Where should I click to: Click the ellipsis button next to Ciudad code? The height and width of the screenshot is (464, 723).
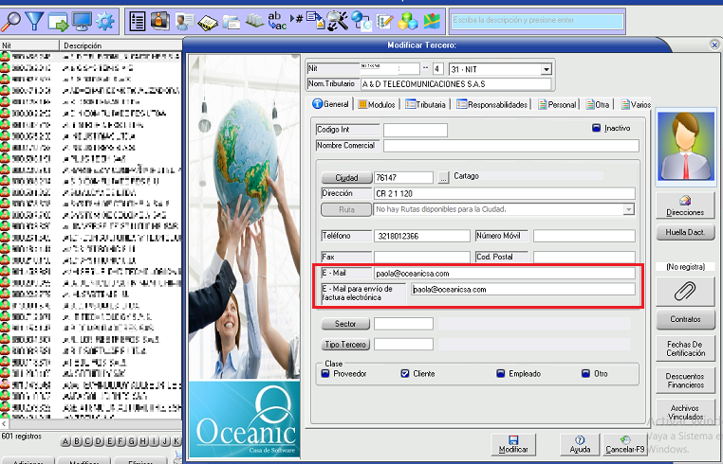coord(442,177)
